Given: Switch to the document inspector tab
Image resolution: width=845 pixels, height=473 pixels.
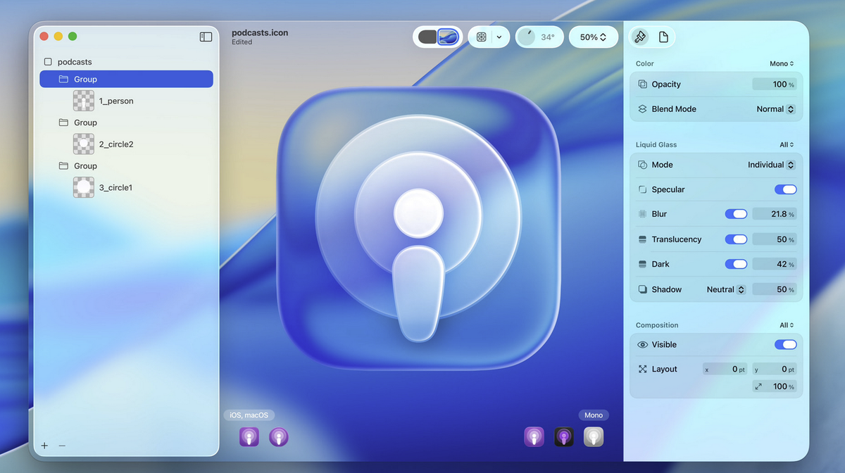Looking at the screenshot, I should pyautogui.click(x=663, y=37).
